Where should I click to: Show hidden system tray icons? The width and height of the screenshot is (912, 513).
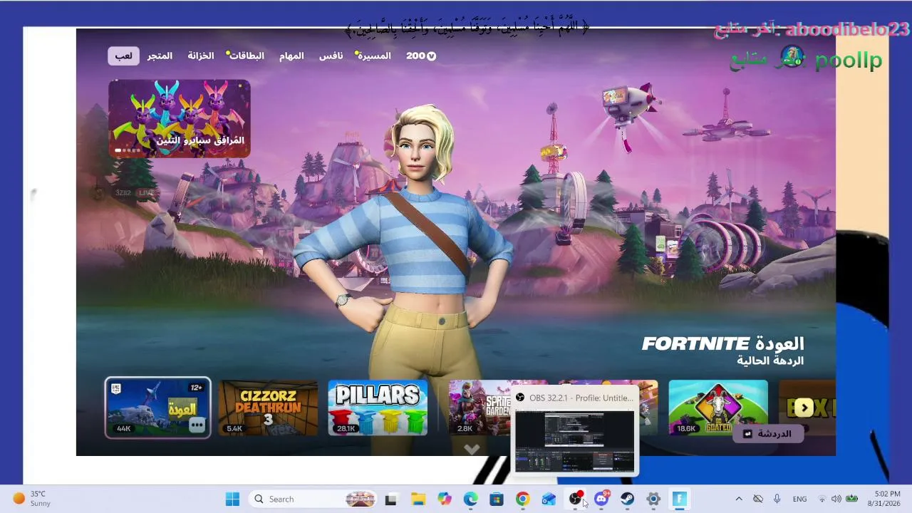pos(739,499)
